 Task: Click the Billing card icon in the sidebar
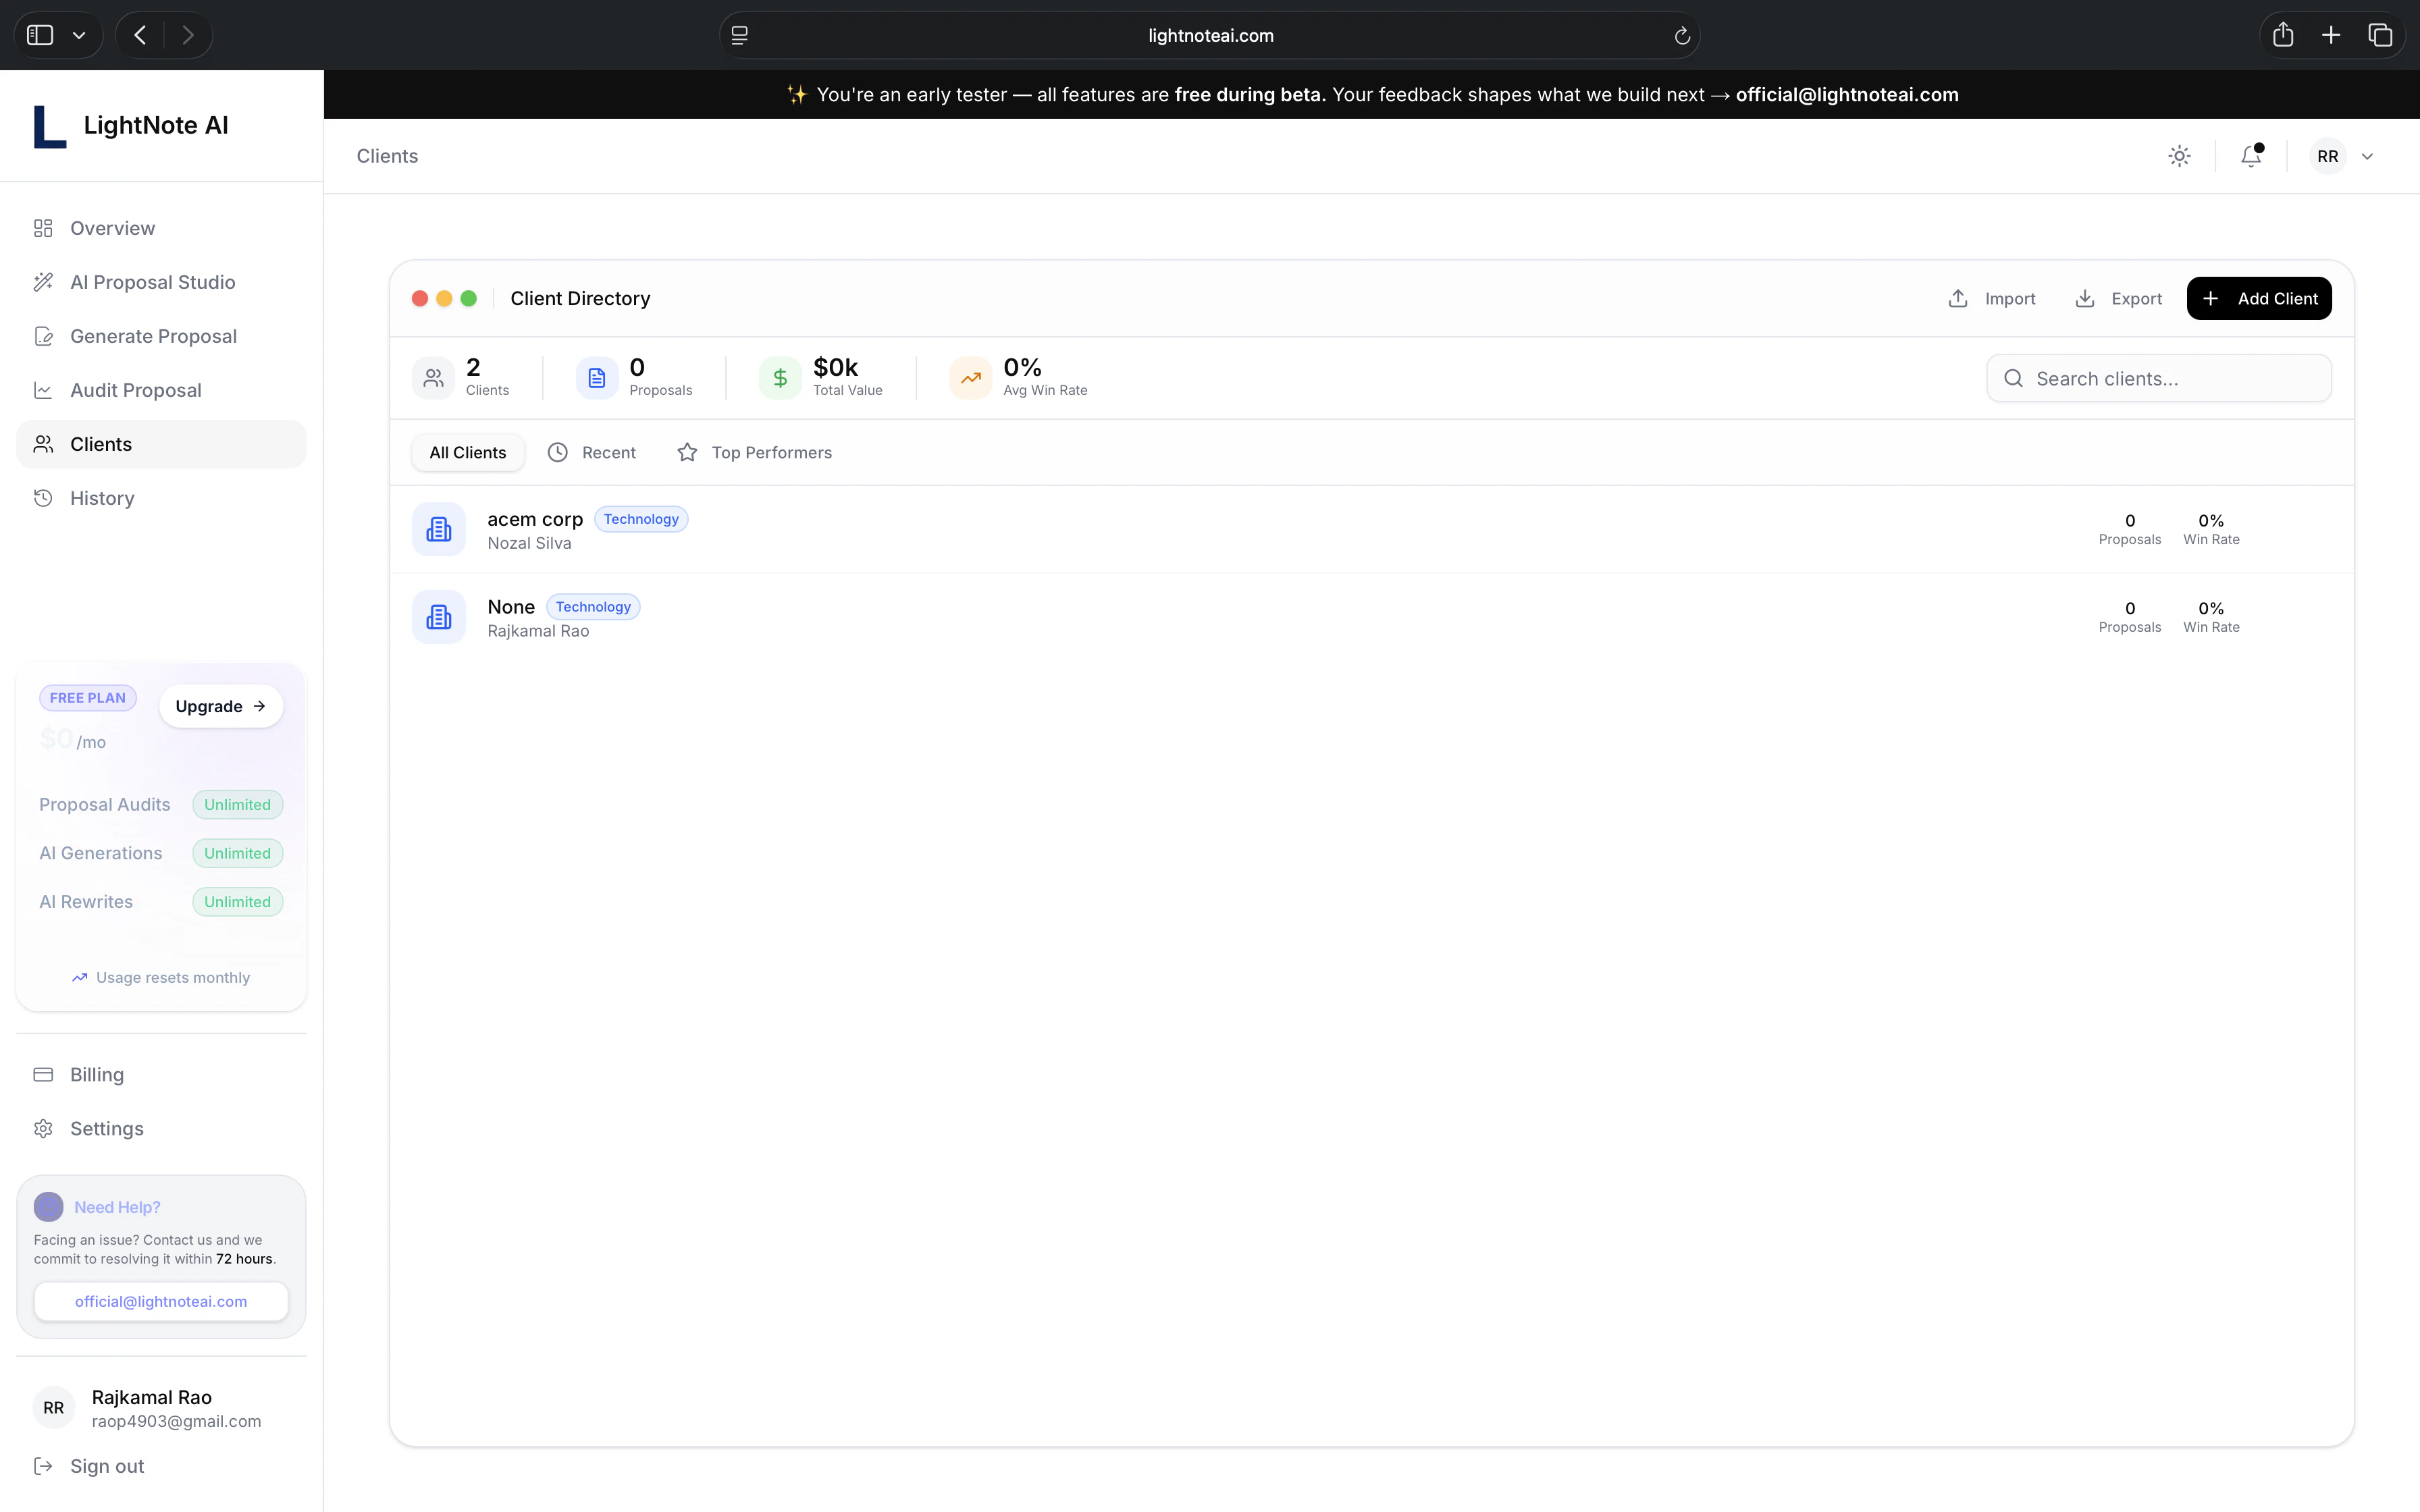click(x=43, y=1074)
